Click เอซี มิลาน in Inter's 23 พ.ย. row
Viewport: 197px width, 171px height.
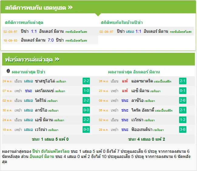coord(140,91)
